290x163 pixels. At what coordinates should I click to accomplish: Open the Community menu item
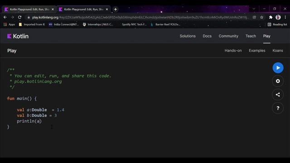tap(228, 36)
